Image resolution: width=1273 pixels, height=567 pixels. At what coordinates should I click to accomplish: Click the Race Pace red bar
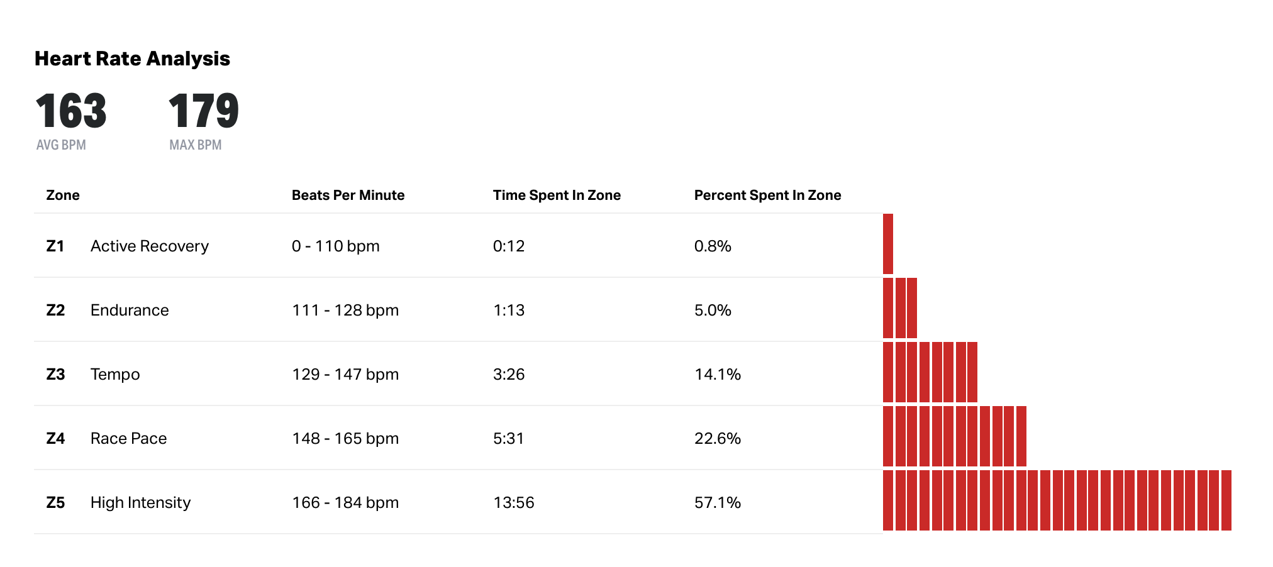point(955,436)
